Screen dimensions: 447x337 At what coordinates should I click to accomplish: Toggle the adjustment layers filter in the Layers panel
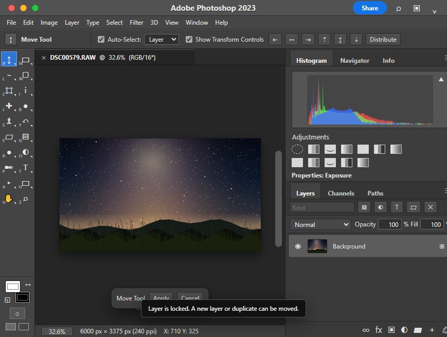[381, 207]
